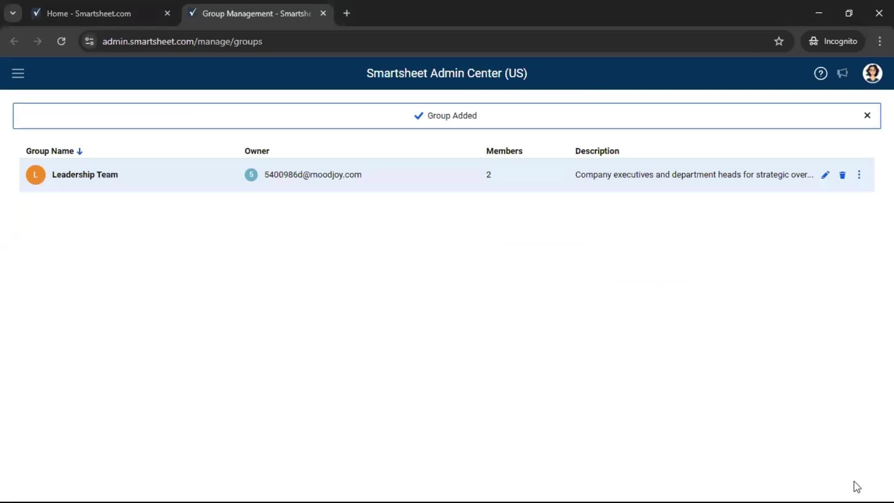894x503 pixels.
Task: Toggle the Group Name sort order
Action: pos(54,151)
